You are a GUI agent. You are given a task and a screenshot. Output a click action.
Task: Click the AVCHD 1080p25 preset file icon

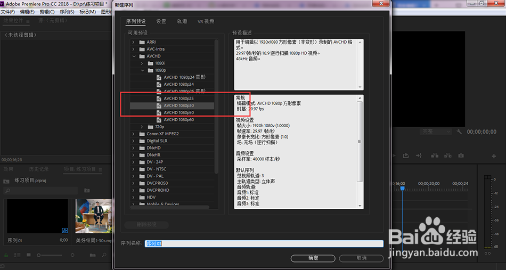pos(159,99)
